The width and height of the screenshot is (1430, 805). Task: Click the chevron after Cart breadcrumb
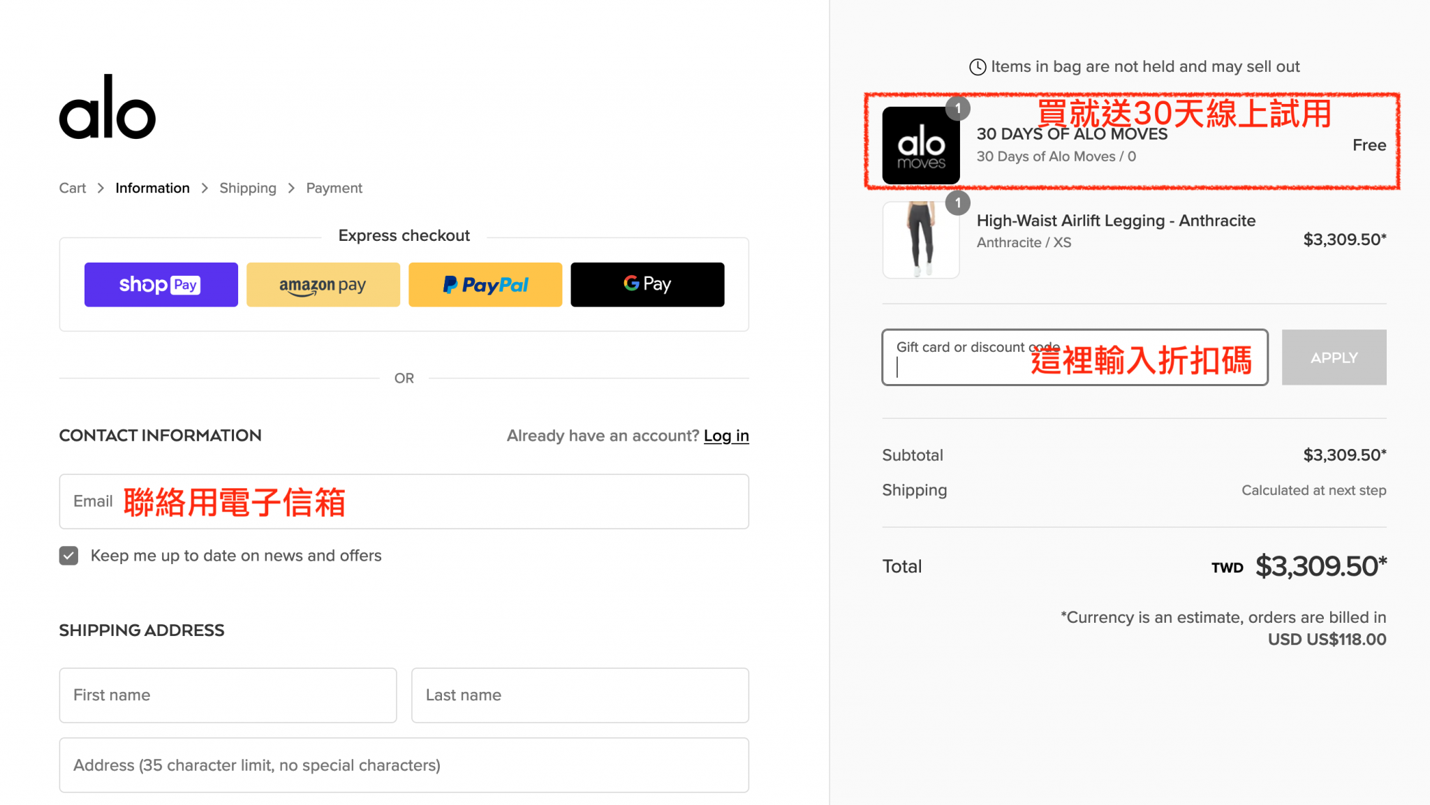pyautogui.click(x=101, y=188)
